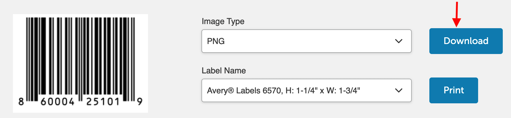Click the chevron arrow beside PNG
Image resolution: width=511 pixels, height=118 pixels.
(399, 41)
